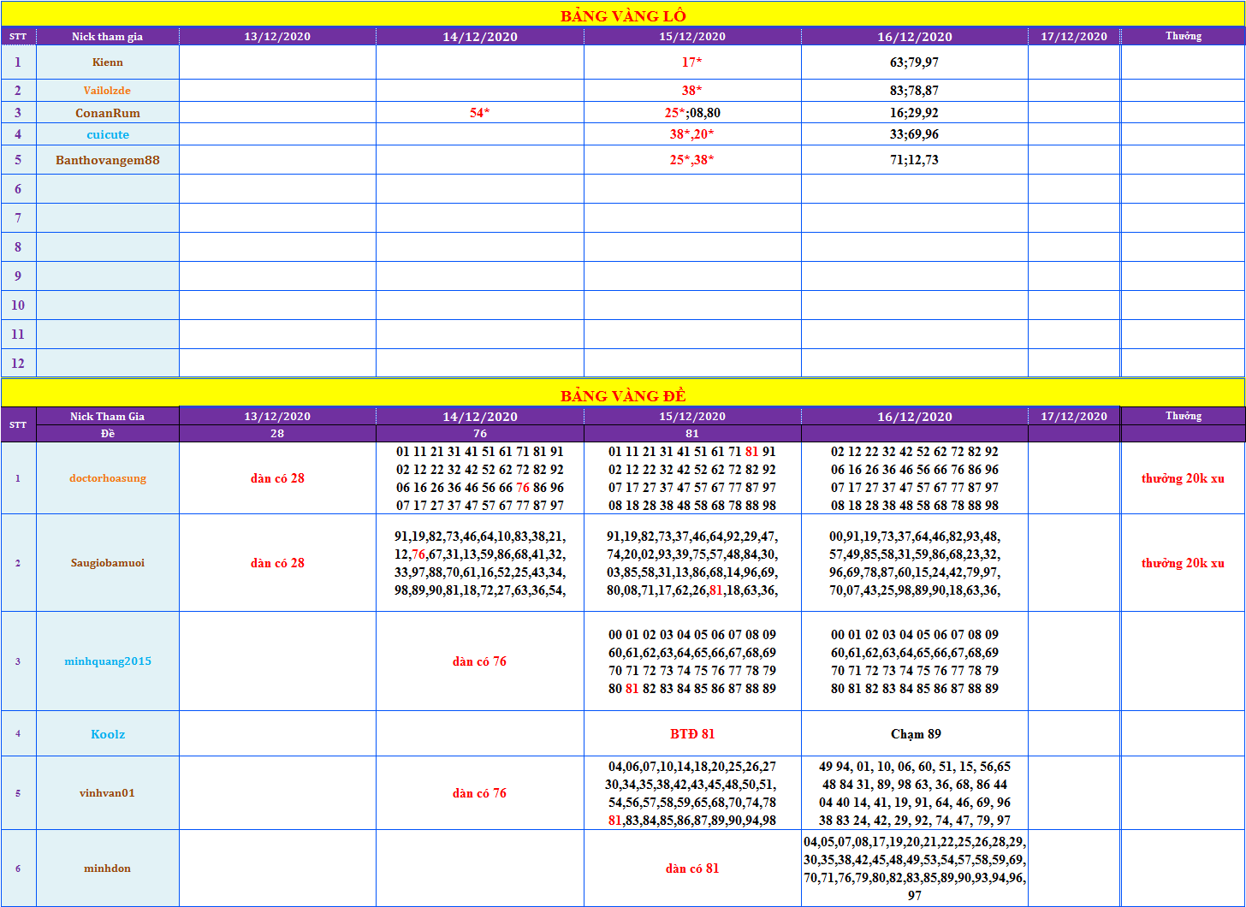Click the 63;79,97 cell in Kienn's row

pyautogui.click(x=914, y=62)
